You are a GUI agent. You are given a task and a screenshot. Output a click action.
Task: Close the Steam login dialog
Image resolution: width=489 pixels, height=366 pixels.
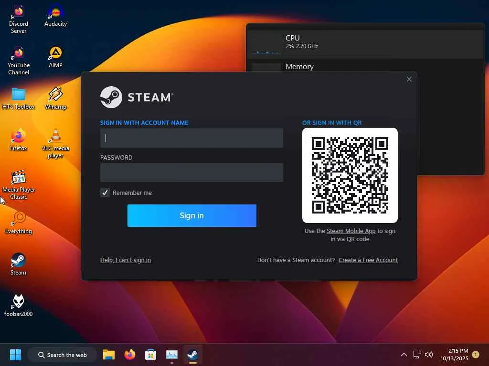point(409,80)
